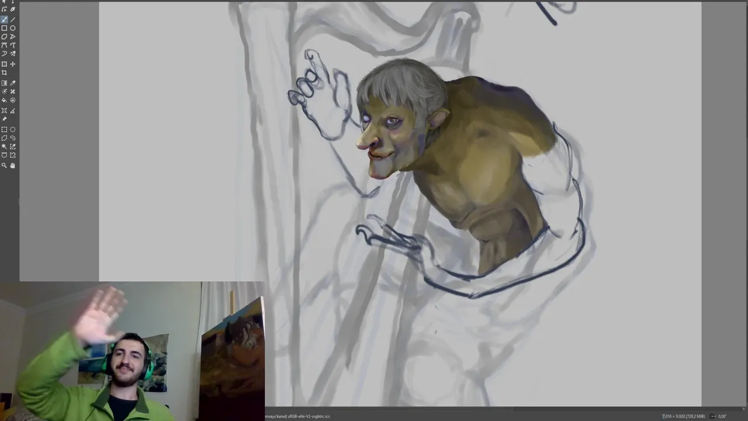Select the Polygon tool
The width and height of the screenshot is (748, 421).
tap(4, 36)
